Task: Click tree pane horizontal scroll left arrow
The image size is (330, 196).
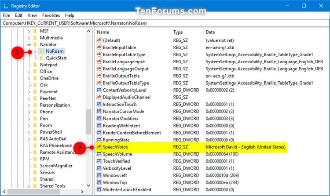Action: point(4,192)
